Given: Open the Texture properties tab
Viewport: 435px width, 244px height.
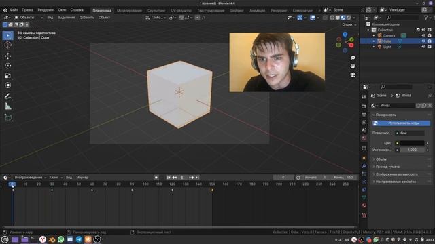Looking at the screenshot, I should click(x=364, y=216).
